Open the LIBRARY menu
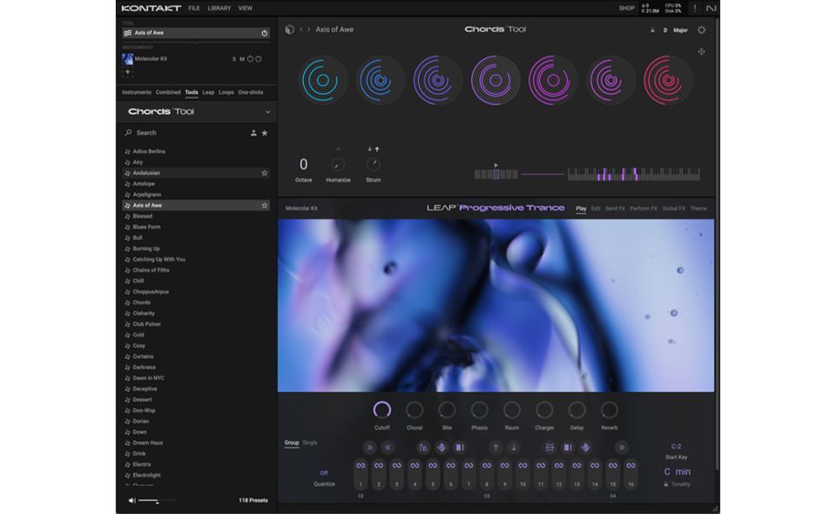 (x=219, y=8)
